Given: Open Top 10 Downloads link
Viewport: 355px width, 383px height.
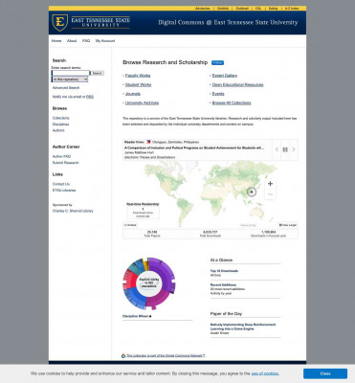Looking at the screenshot, I should pos(224,271).
